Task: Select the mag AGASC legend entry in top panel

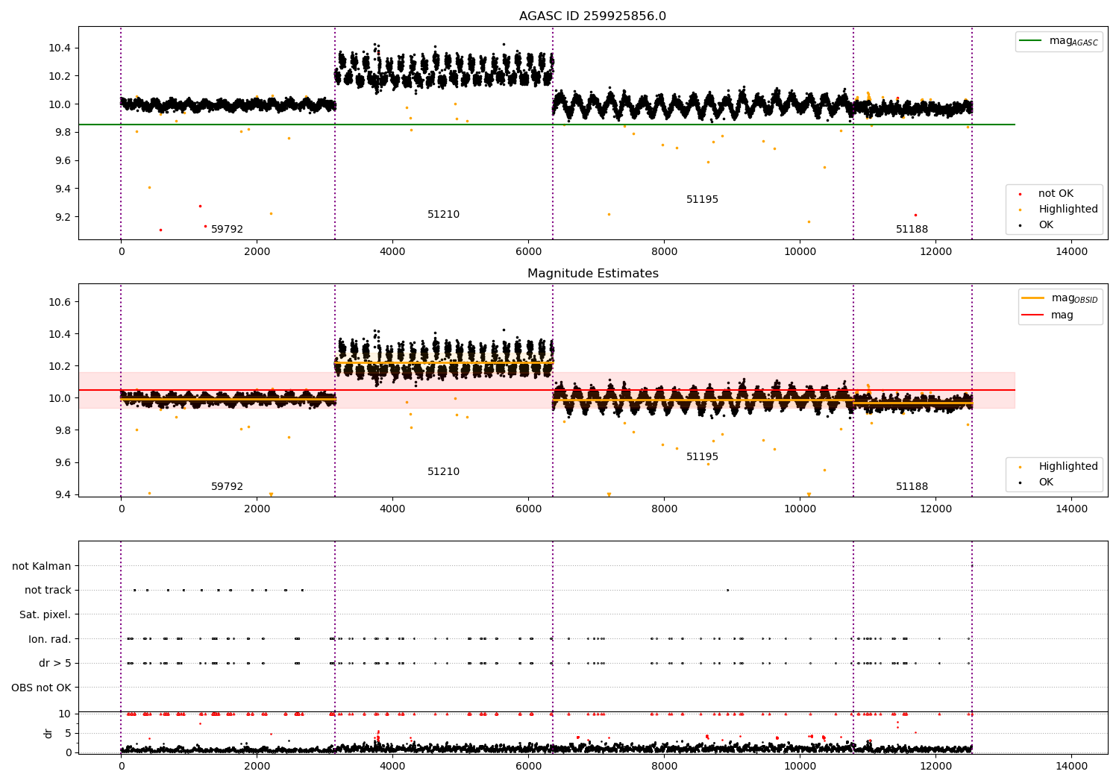Action: pos(1059,41)
